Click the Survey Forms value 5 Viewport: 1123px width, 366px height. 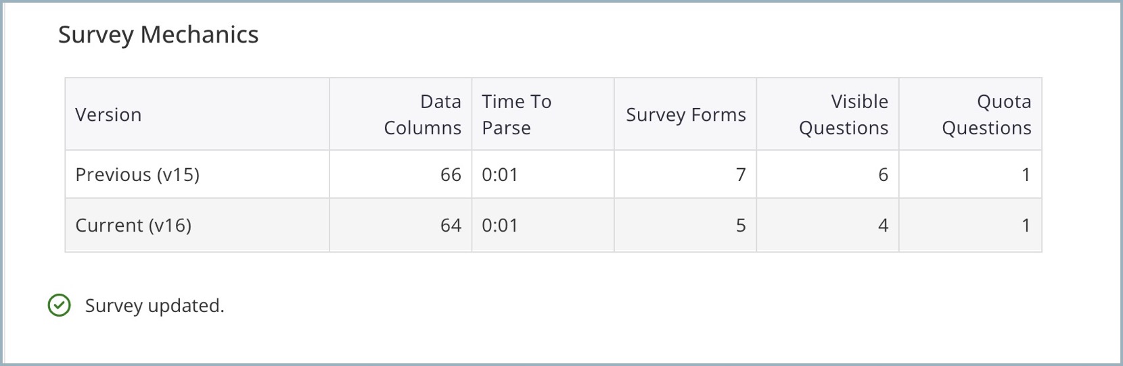[741, 225]
